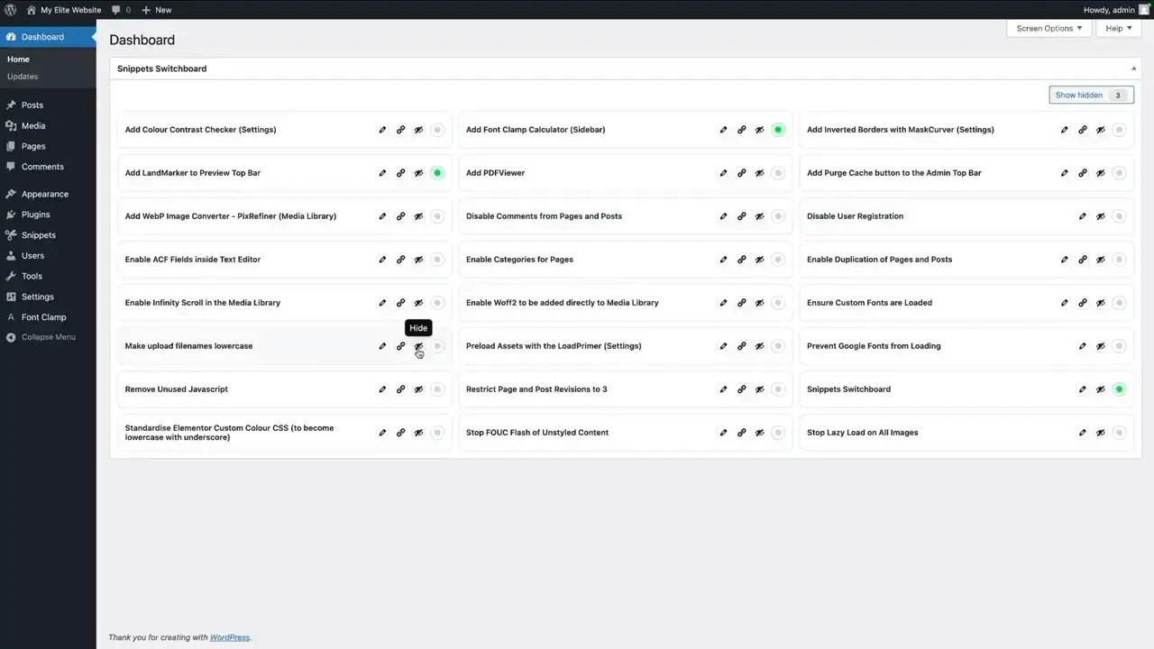The image size is (1154, 649).
Task: Click the WordPress logo in admin bar
Action: coord(11,10)
